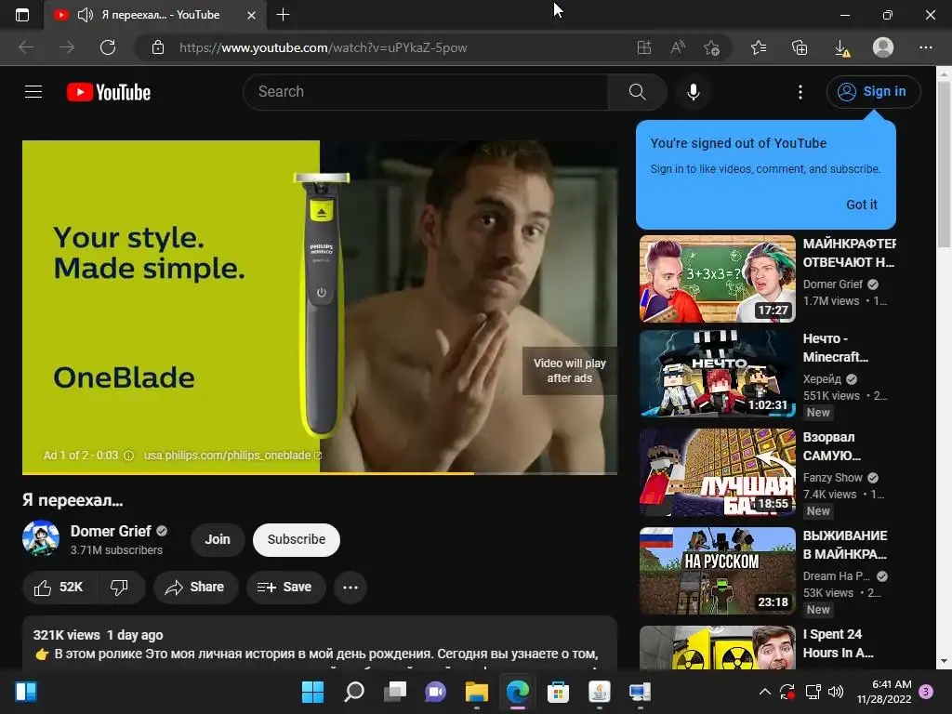Like the video with thumbs up
This screenshot has width=952, height=714.
pyautogui.click(x=59, y=588)
